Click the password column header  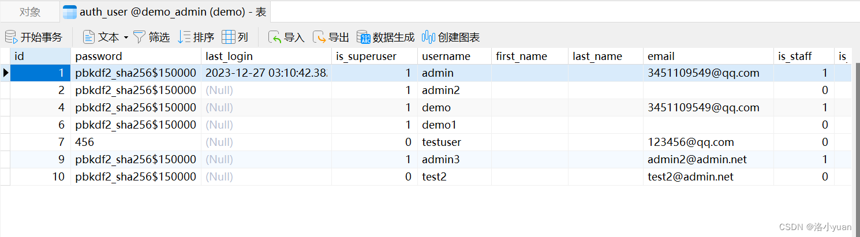tap(136, 56)
